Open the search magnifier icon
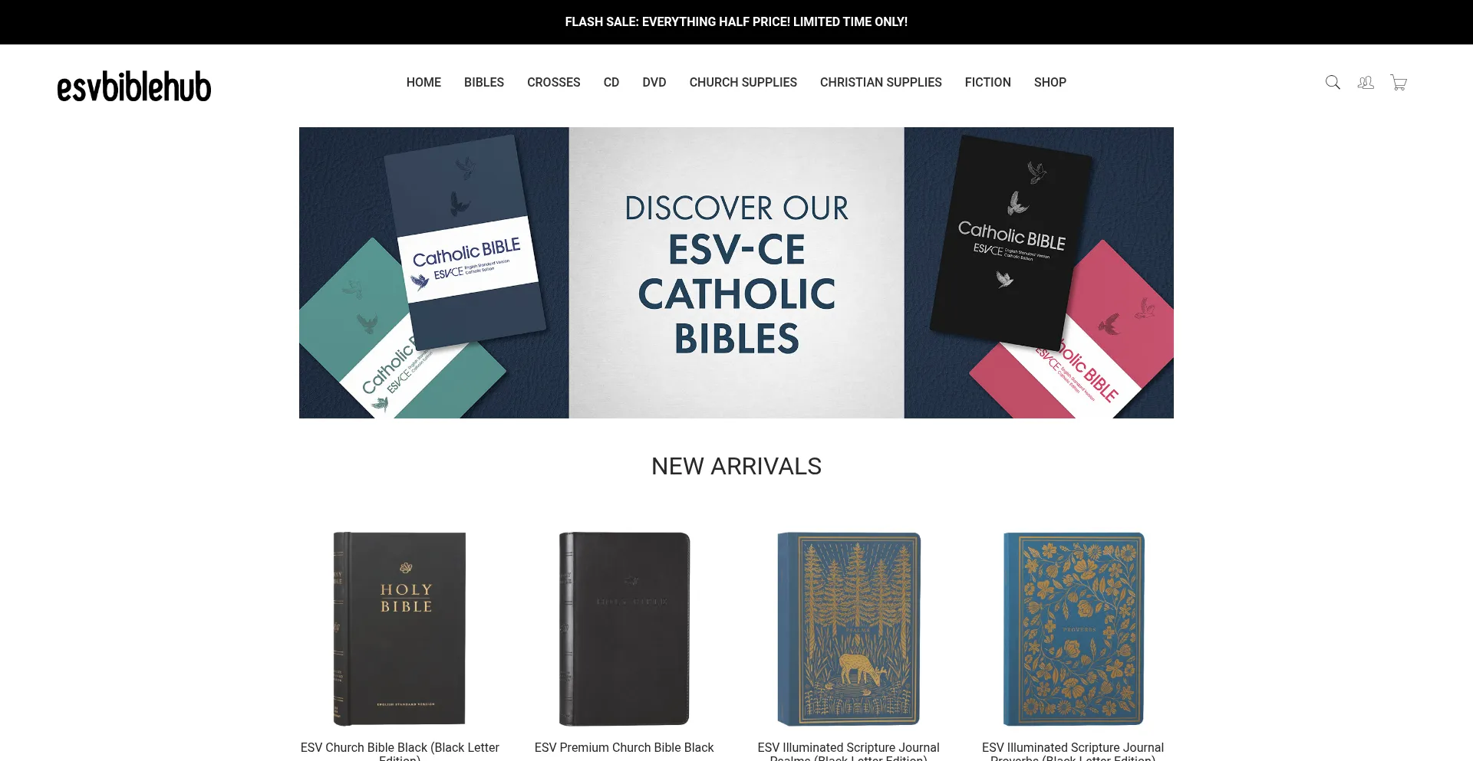1473x761 pixels. pyautogui.click(x=1333, y=82)
